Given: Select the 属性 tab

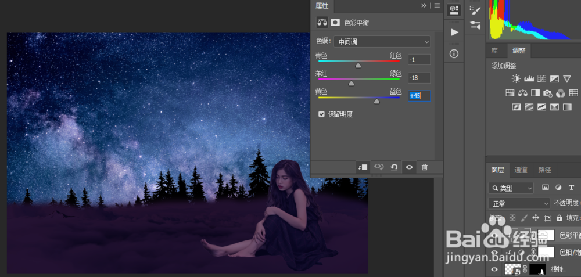Looking at the screenshot, I should click(x=322, y=6).
